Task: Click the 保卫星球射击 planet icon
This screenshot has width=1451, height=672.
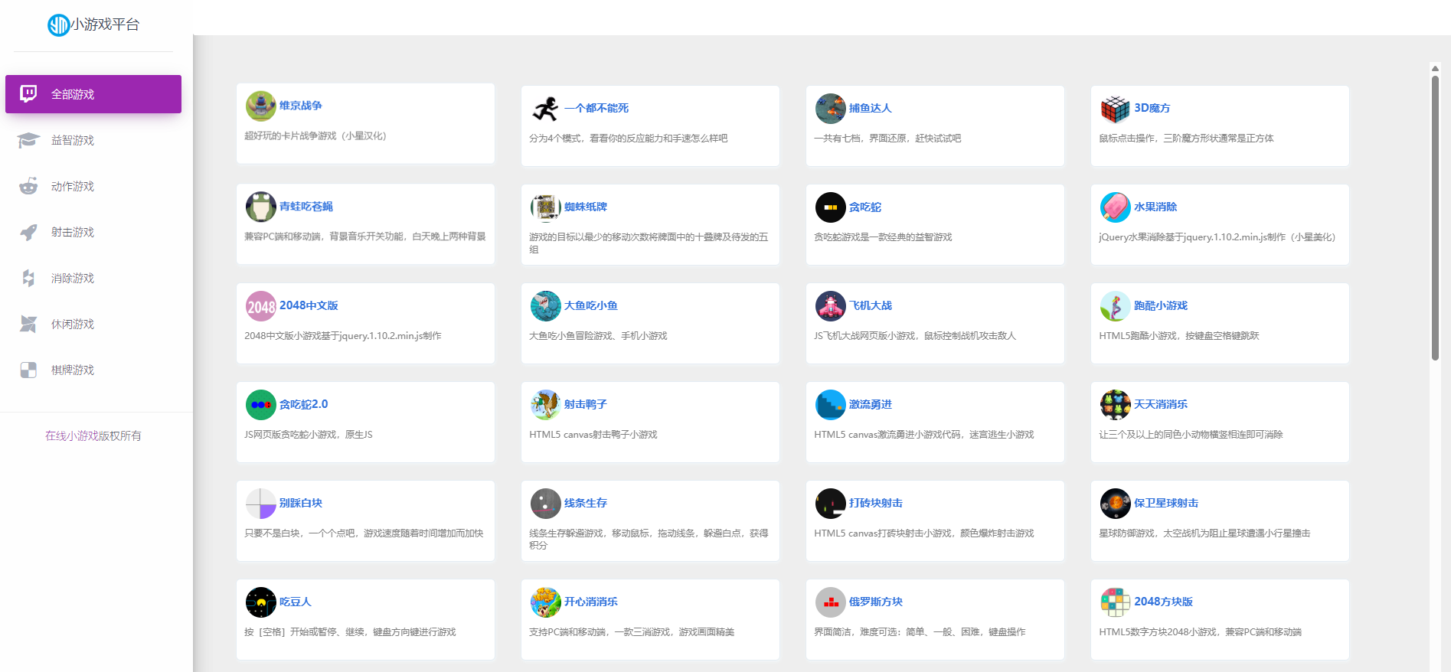Action: click(1116, 504)
